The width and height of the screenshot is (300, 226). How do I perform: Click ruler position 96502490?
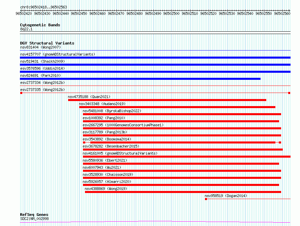pyautogui.click(x=153, y=13)
